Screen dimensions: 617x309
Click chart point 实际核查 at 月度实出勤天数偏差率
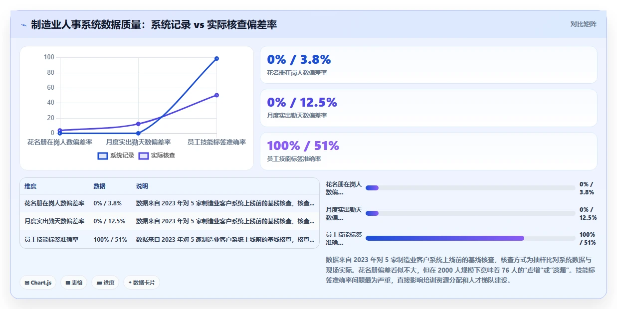(x=138, y=124)
